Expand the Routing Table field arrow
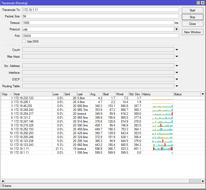Image resolution: width=206 pixels, height=190 pixels. tap(177, 86)
